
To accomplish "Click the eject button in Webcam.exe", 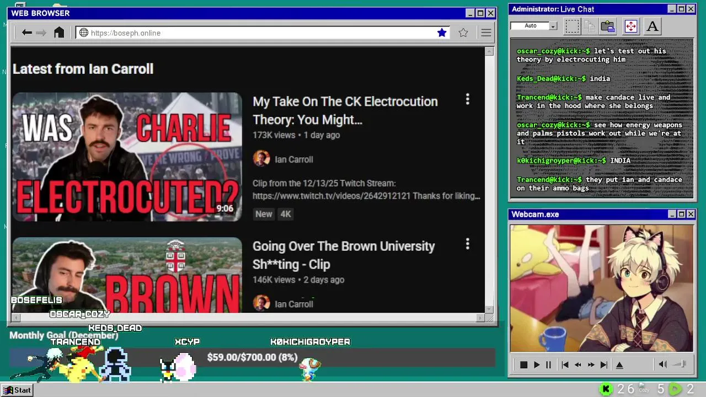I will (619, 365).
